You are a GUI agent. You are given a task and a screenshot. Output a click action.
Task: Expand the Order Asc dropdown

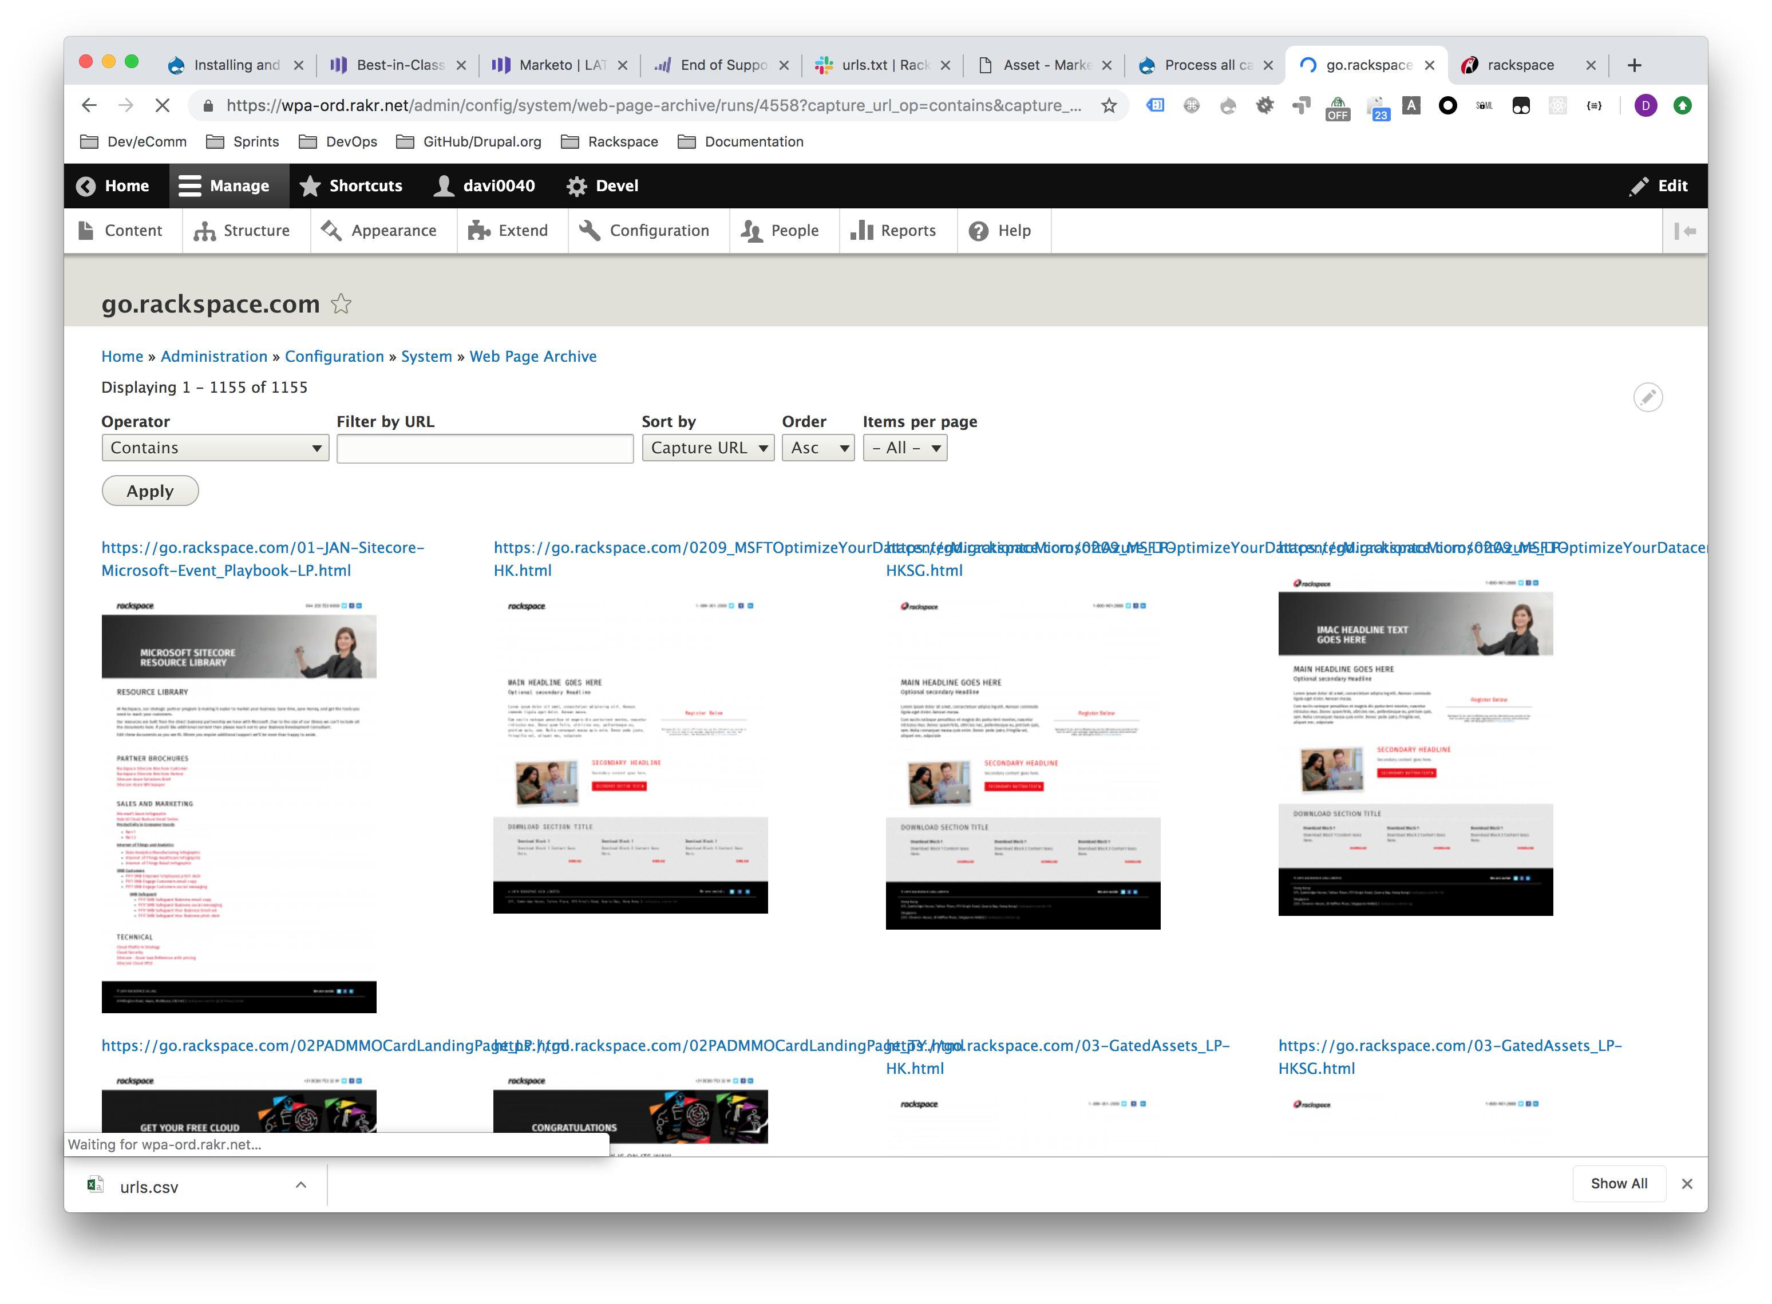(x=818, y=448)
